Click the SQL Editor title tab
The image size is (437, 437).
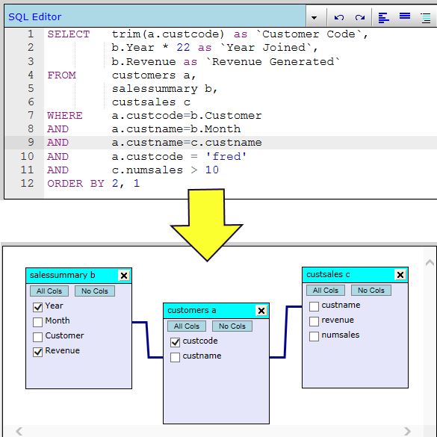point(35,16)
